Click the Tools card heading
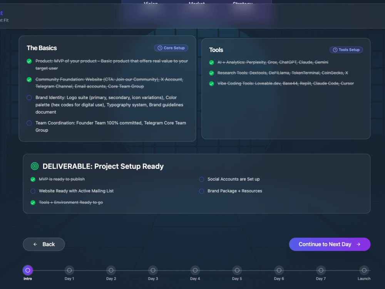The image size is (385, 289). 216,50
